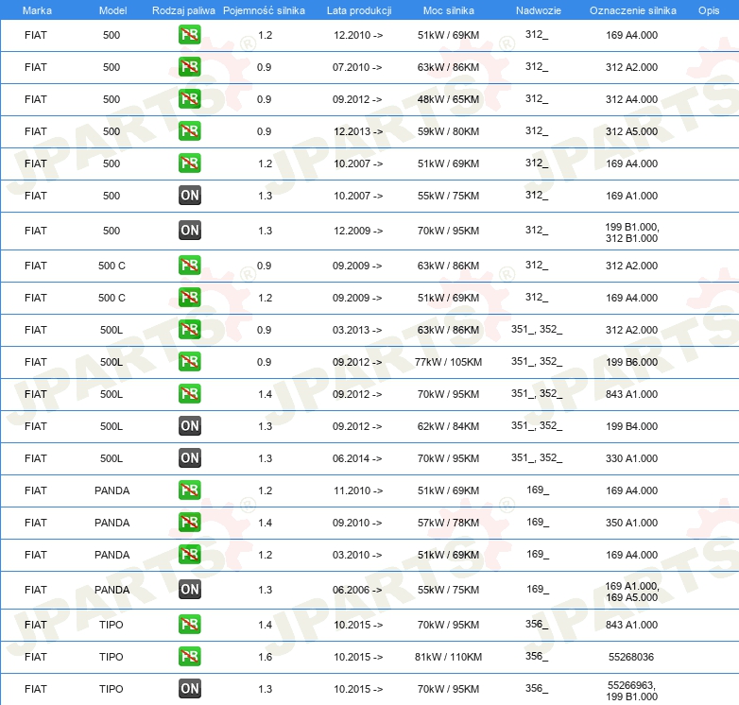The width and height of the screenshot is (739, 705).
Task: Select engine code 199 B4.000
Action: click(x=631, y=426)
